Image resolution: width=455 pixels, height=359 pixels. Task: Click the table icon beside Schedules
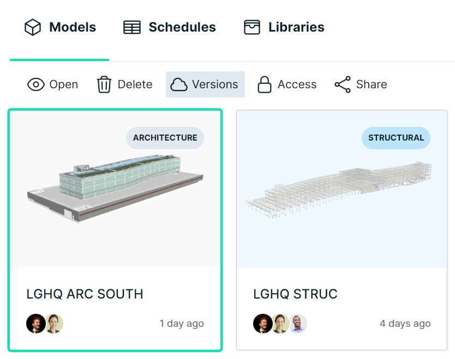132,27
